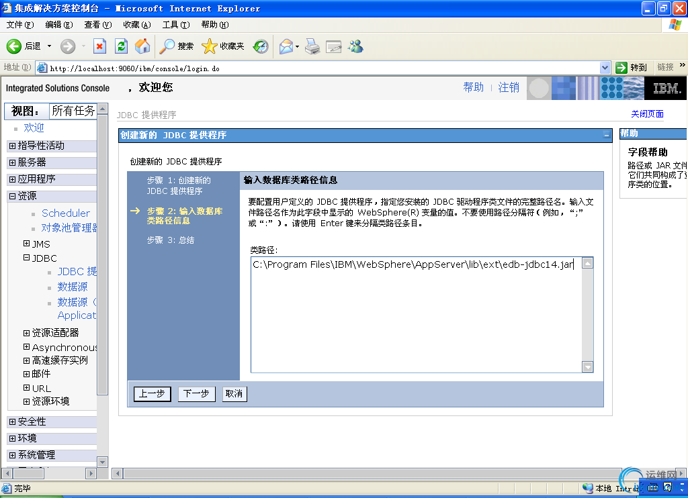Expand the 环境 section

point(12,438)
